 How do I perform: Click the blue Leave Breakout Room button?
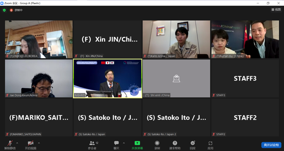271,145
